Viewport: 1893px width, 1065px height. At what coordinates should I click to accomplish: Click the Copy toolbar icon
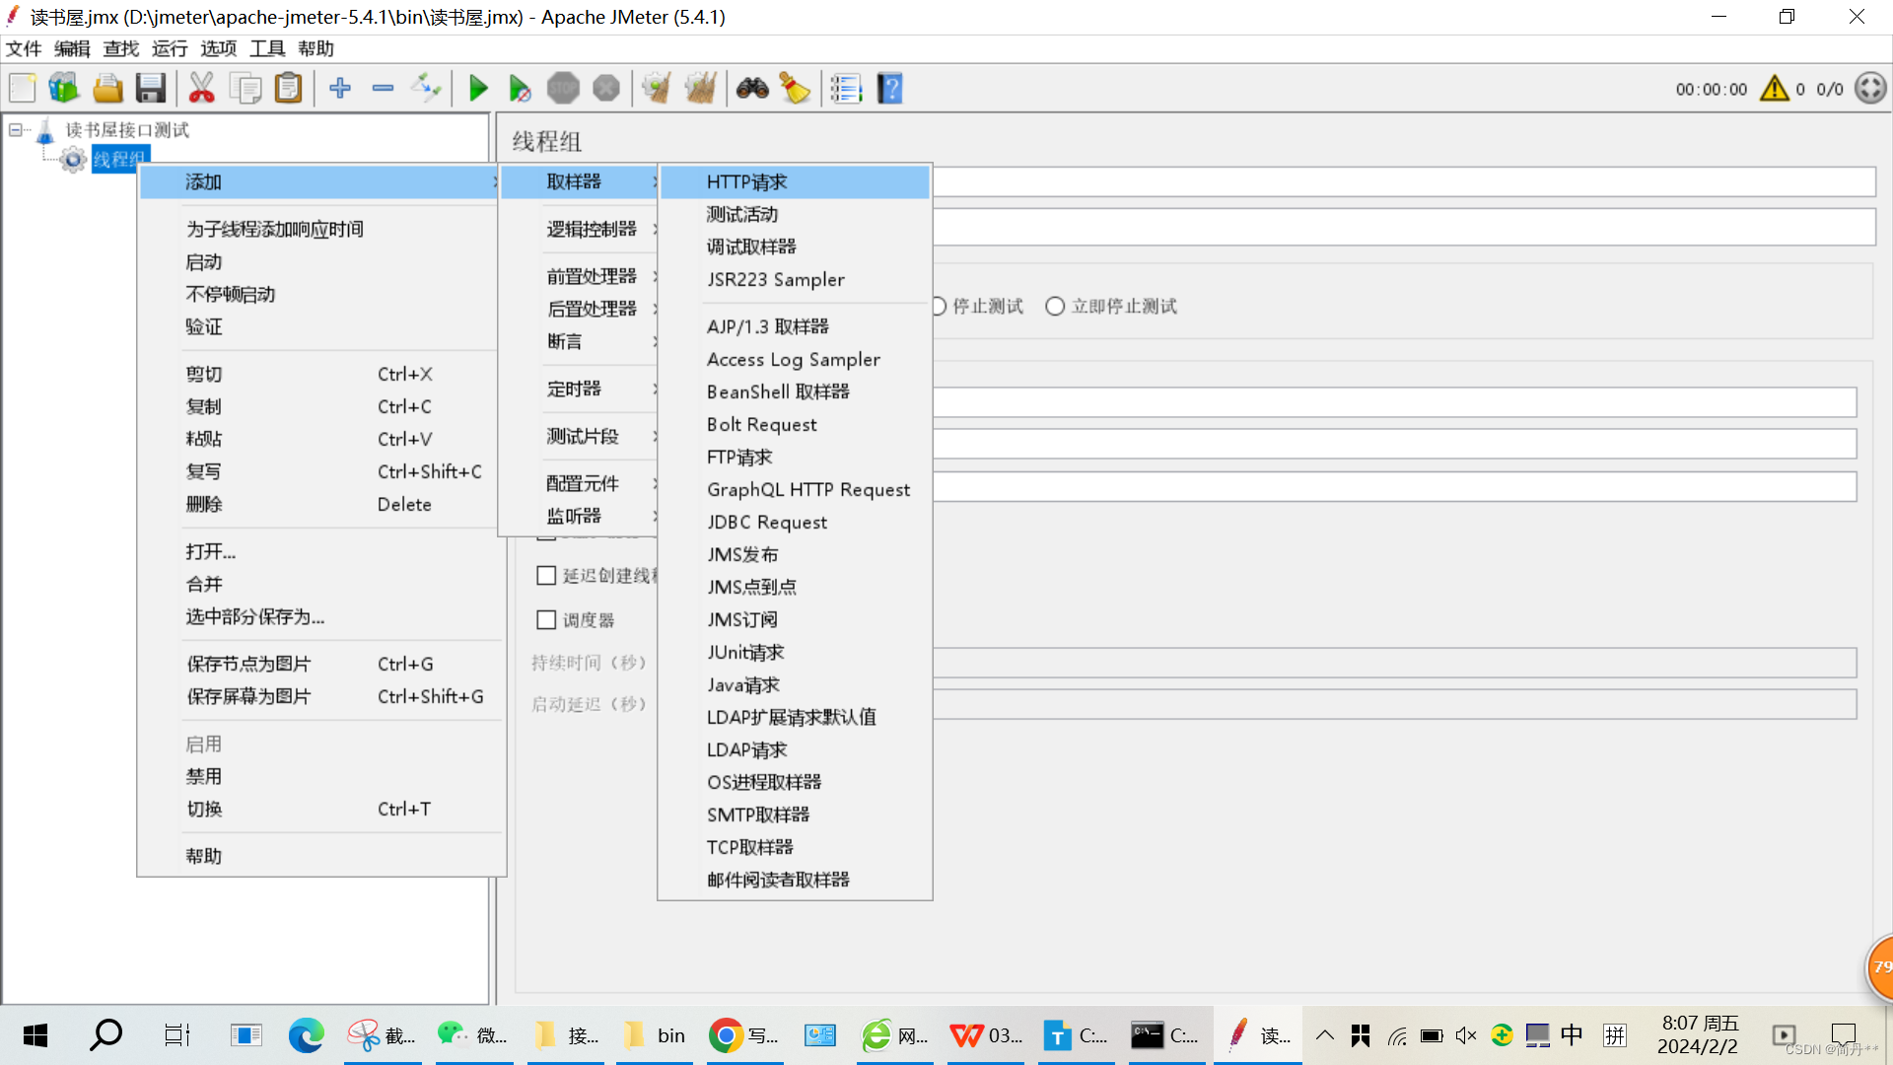pos(245,89)
